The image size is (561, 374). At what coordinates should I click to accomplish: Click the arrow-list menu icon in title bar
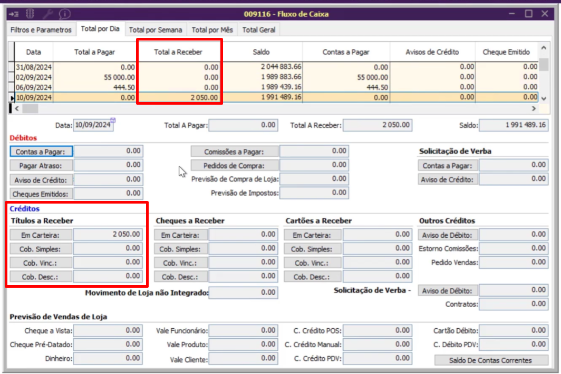[x=14, y=14]
